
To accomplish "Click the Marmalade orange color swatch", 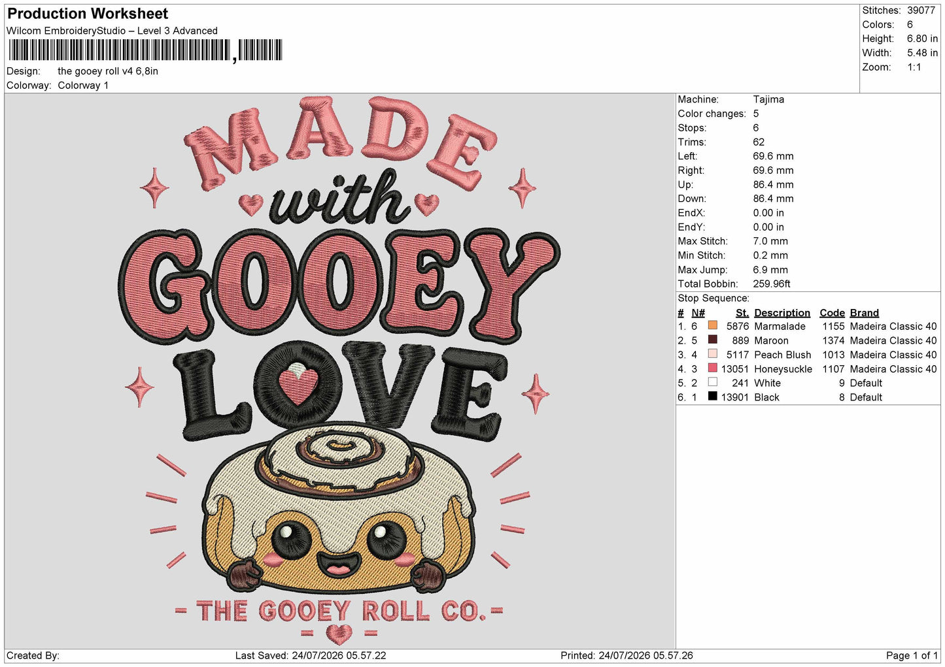I will (713, 325).
